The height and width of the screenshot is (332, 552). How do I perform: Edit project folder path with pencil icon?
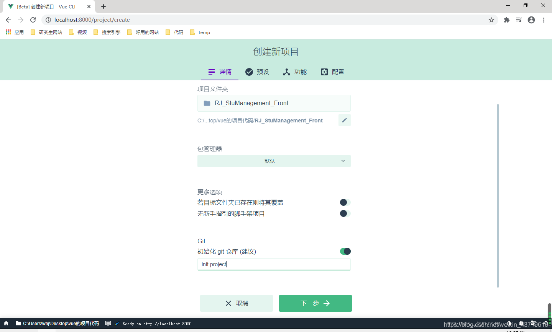(x=345, y=120)
